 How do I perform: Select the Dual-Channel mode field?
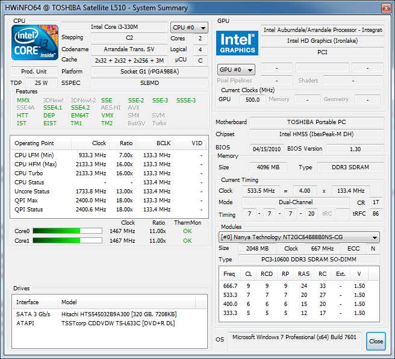click(x=296, y=202)
